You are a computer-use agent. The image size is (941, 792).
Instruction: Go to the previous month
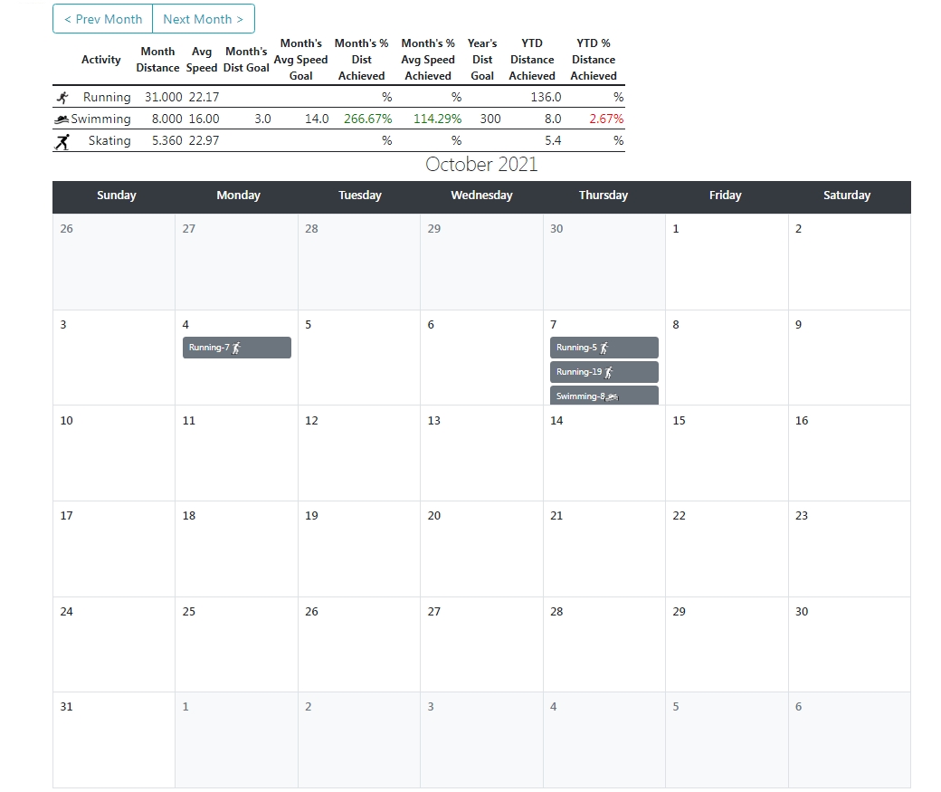[103, 19]
